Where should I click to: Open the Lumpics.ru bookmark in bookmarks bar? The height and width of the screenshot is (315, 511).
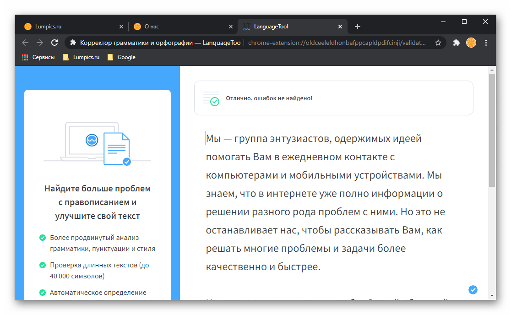(x=81, y=57)
